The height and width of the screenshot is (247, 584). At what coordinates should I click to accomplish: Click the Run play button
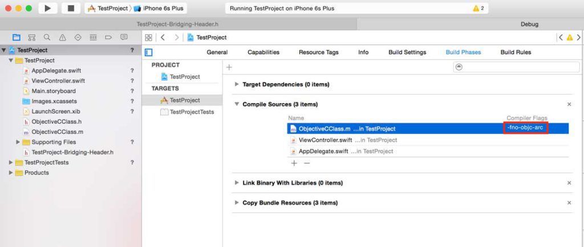[x=48, y=8]
